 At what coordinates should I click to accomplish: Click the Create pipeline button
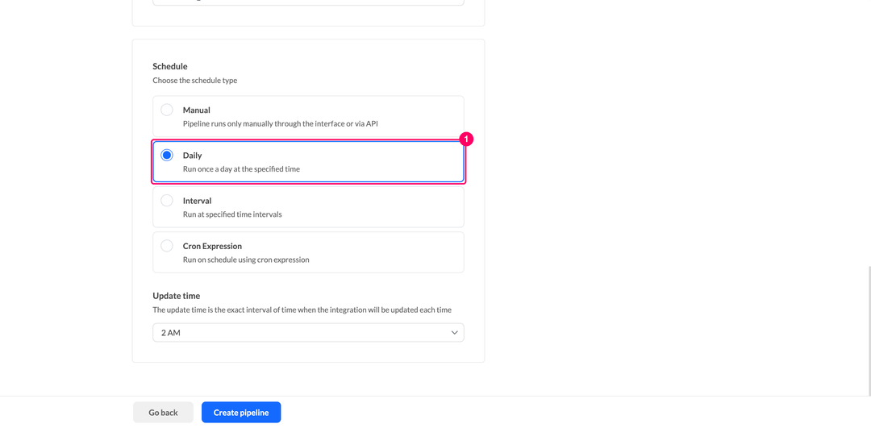[x=241, y=413]
